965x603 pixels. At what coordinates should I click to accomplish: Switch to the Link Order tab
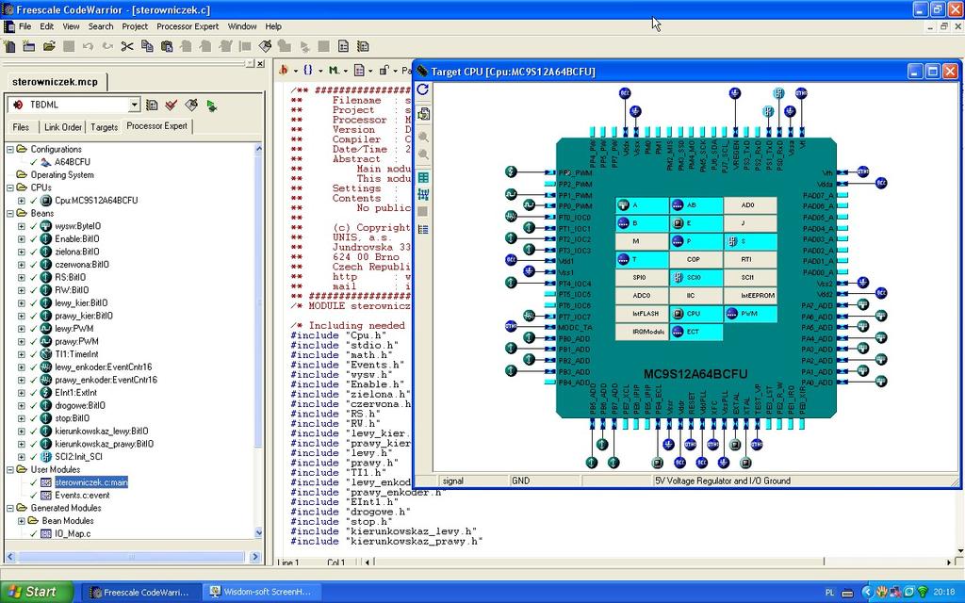[x=63, y=127]
